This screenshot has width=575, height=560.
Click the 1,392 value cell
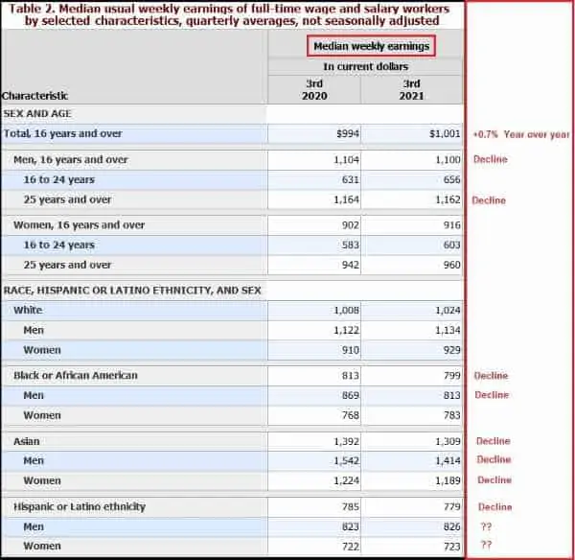314,441
